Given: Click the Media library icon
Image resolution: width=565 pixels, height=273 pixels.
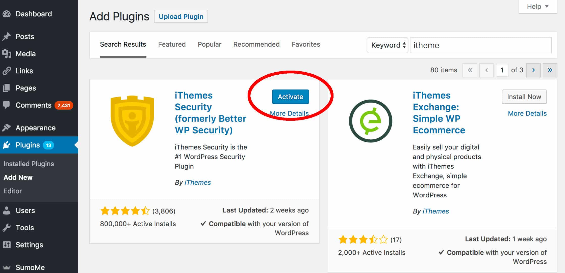Looking at the screenshot, I should point(7,54).
